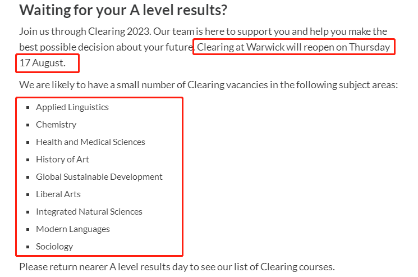This screenshot has height=277, width=418.
Task: Click the bullet beside Chemistry
Action: tap(27, 125)
